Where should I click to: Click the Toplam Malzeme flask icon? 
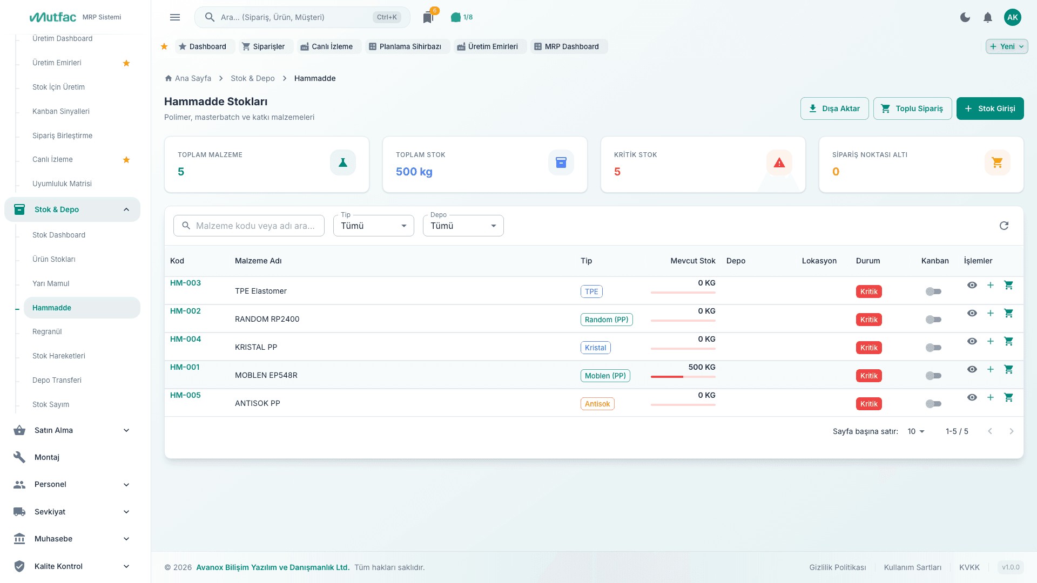[x=343, y=162]
